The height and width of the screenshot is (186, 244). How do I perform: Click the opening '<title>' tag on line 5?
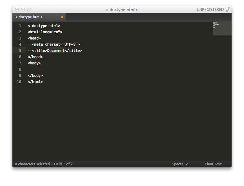(39, 51)
